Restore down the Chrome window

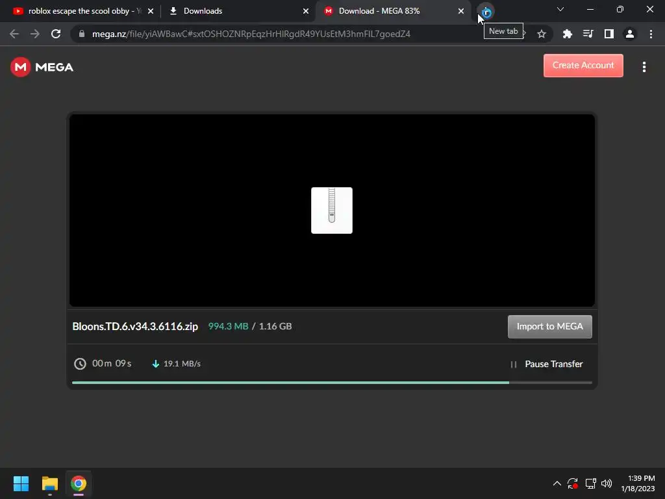pos(620,9)
